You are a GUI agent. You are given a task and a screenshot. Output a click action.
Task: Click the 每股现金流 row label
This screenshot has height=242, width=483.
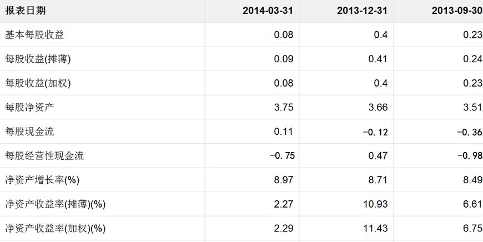pyautogui.click(x=30, y=132)
